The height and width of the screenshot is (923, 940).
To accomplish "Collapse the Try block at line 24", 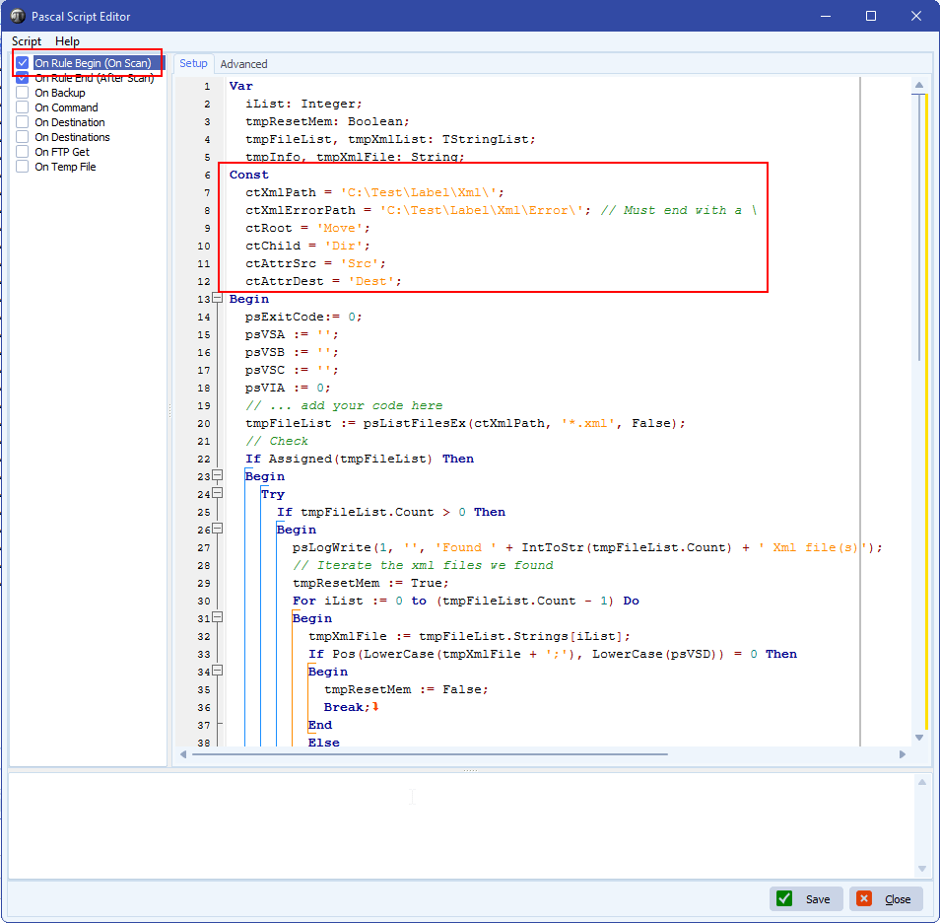I will [x=218, y=494].
